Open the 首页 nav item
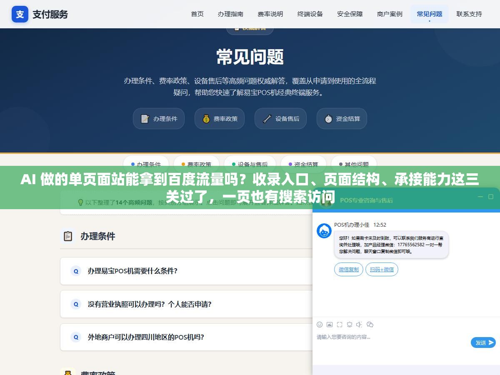The image size is (500, 375). click(x=197, y=14)
